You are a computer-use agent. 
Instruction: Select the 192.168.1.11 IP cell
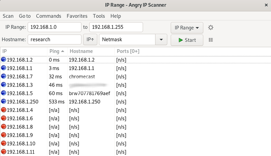coord(21,152)
